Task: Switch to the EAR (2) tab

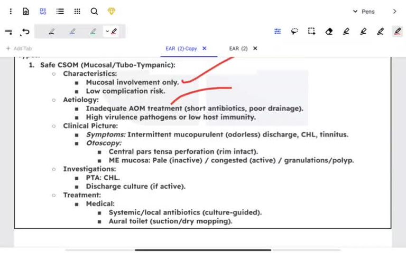Action: point(238,48)
